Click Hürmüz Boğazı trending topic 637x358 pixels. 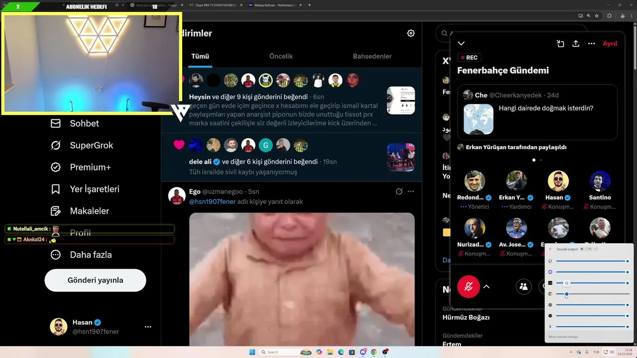pyautogui.click(x=466, y=317)
